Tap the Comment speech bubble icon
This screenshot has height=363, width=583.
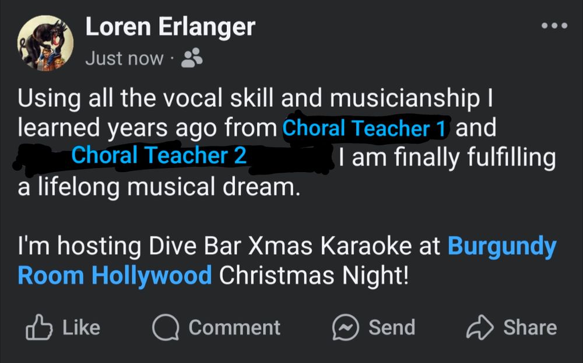click(x=164, y=328)
